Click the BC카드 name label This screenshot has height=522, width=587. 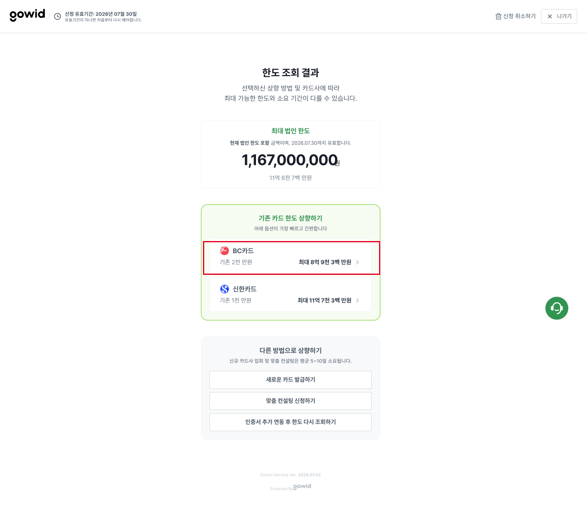[x=243, y=251]
